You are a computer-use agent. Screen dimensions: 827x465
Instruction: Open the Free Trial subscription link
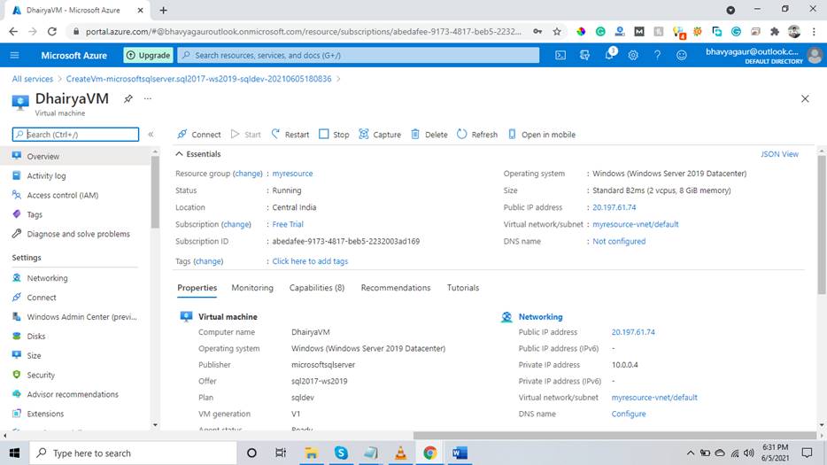click(x=288, y=224)
